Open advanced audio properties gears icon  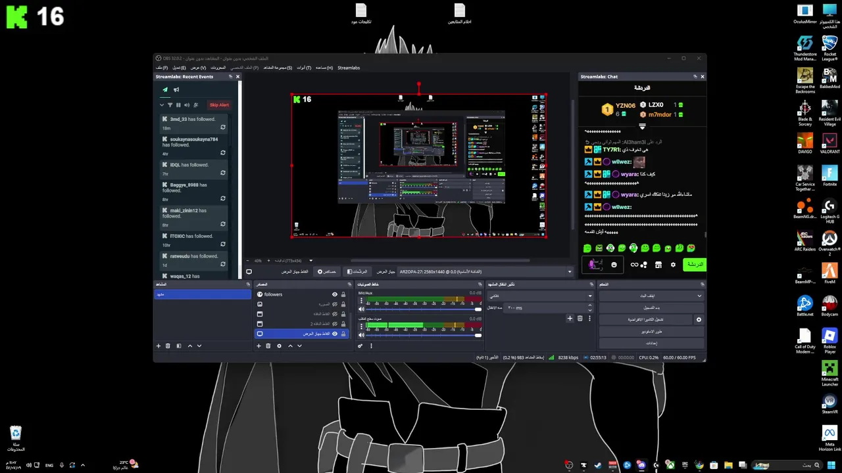click(360, 346)
